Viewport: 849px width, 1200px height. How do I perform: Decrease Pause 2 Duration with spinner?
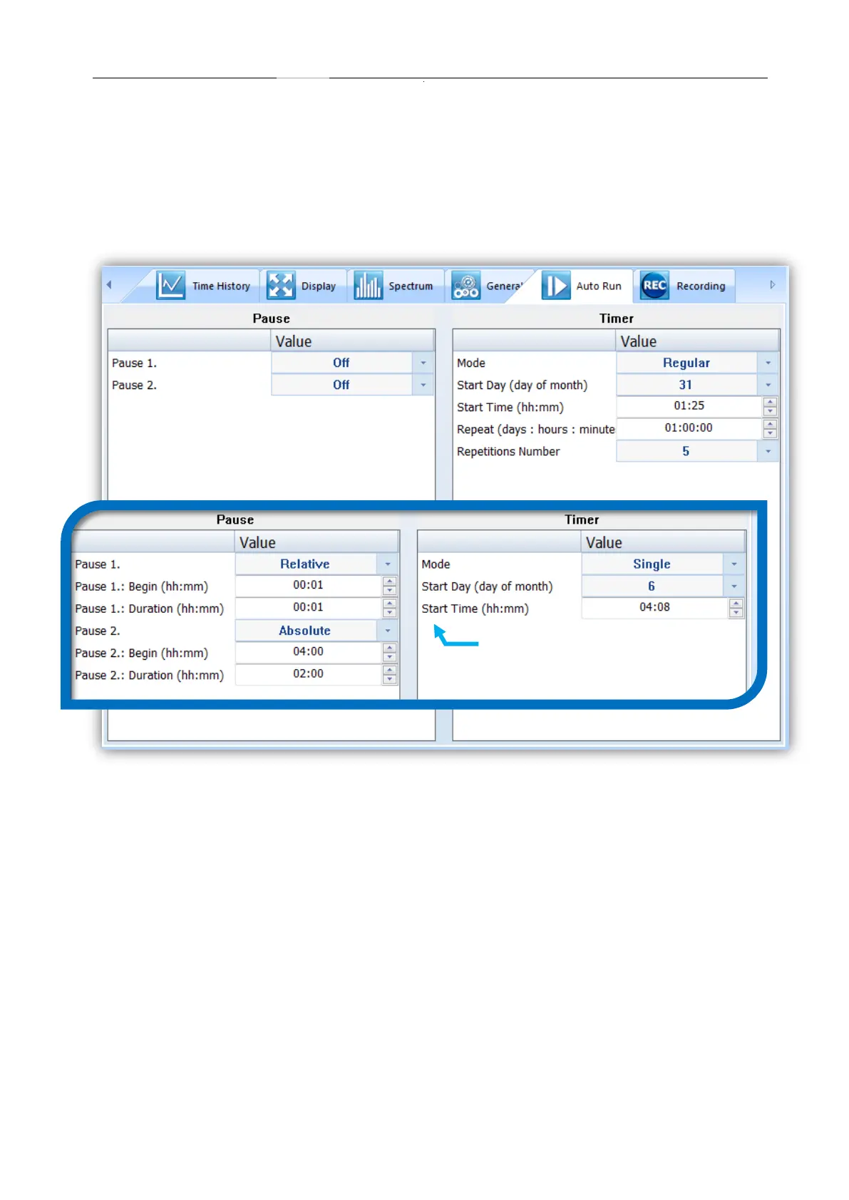pyautogui.click(x=390, y=679)
